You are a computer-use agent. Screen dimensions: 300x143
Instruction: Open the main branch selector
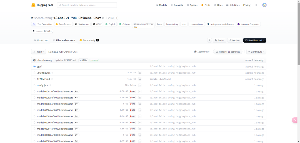point(39,52)
